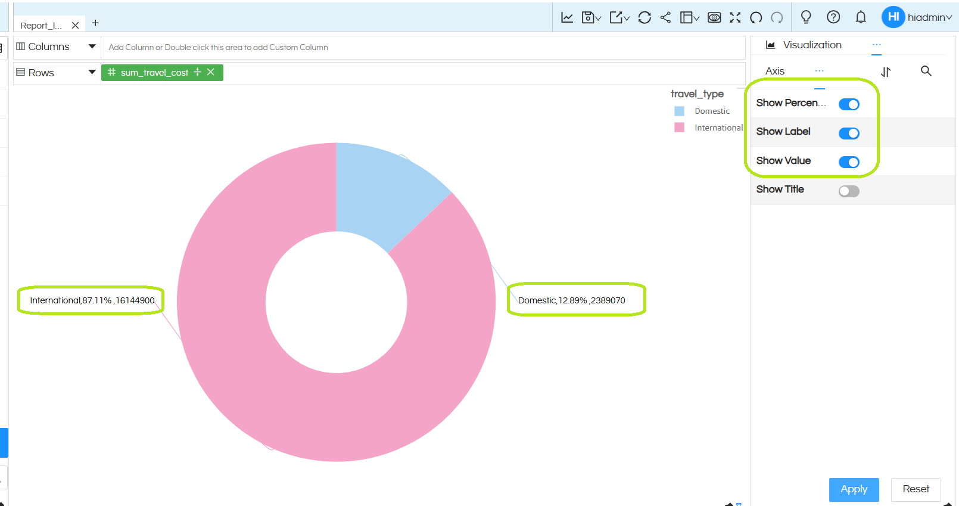The height and width of the screenshot is (506, 959).
Task: Toggle Show Value switch
Action: [x=849, y=162]
